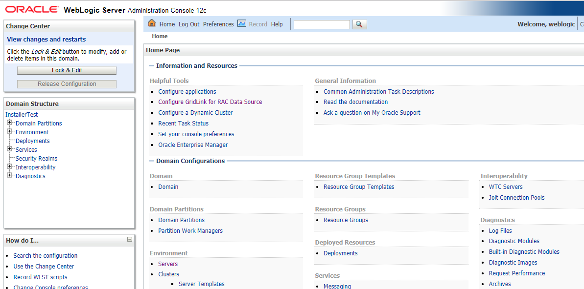Open Record WLST scripts help link

point(40,277)
